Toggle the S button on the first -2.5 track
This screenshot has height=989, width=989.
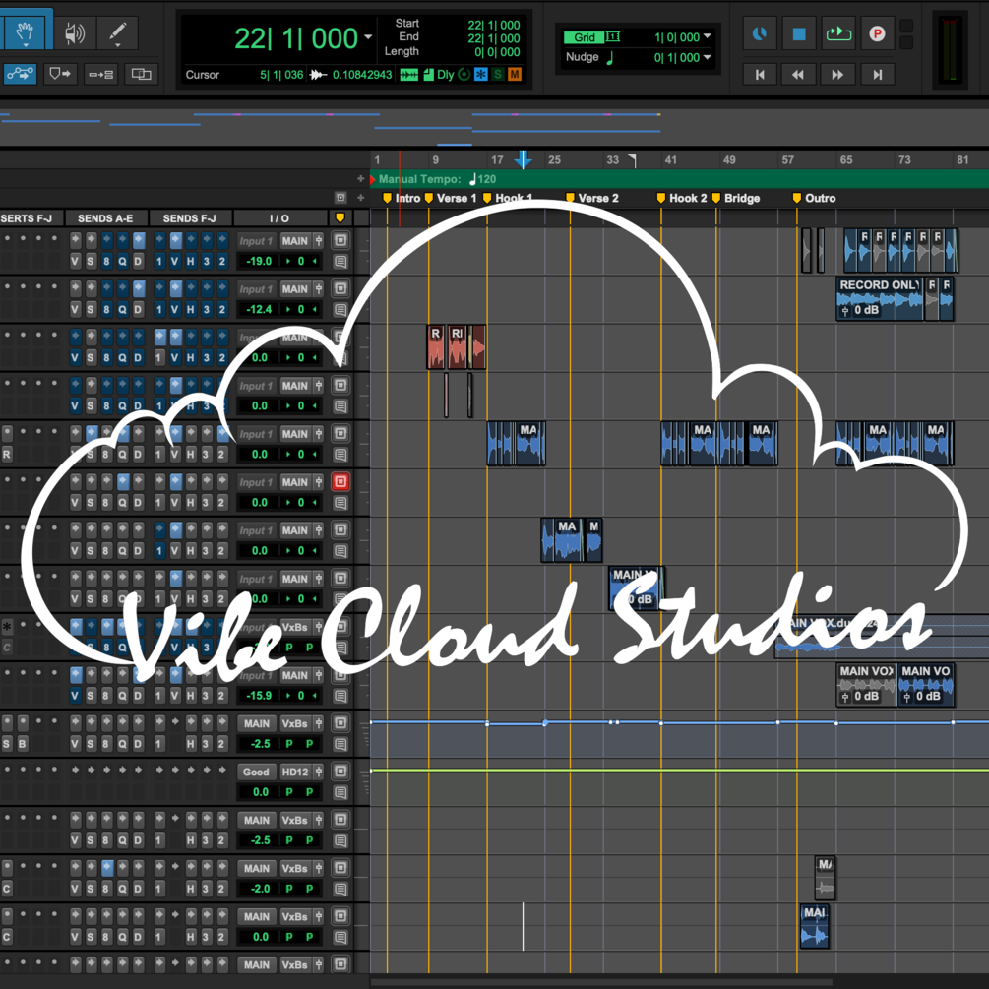[x=6, y=744]
